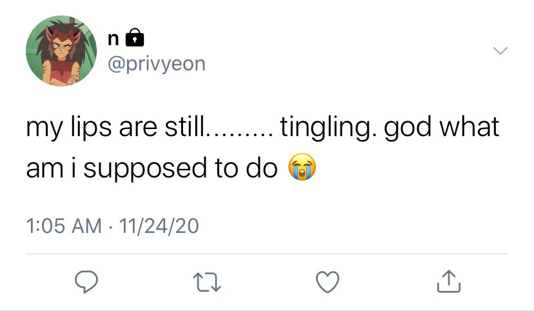Retweet using the two-arrows icon
The width and height of the screenshot is (534, 311).
click(207, 282)
